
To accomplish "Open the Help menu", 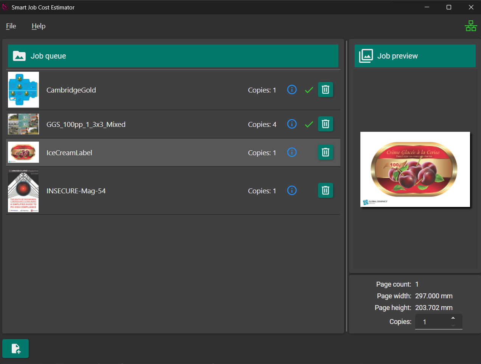I will 39,26.
